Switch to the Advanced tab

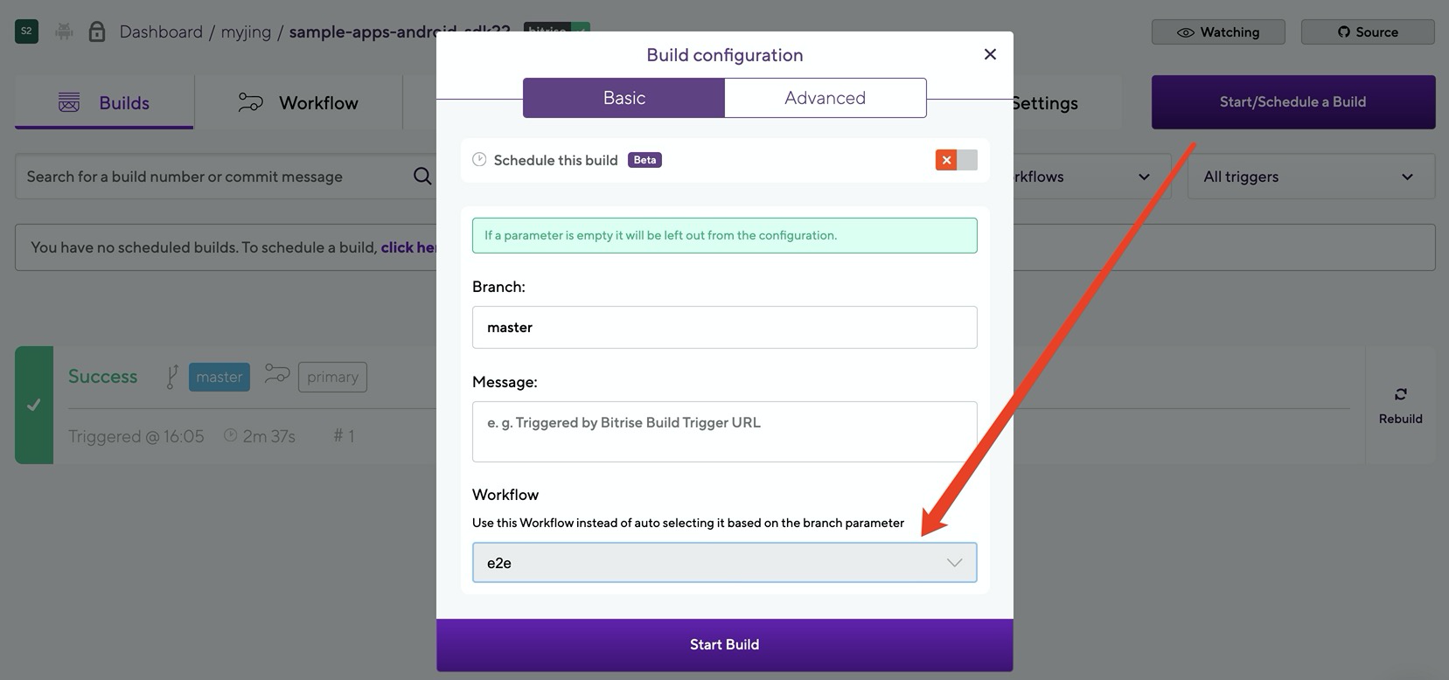(825, 98)
